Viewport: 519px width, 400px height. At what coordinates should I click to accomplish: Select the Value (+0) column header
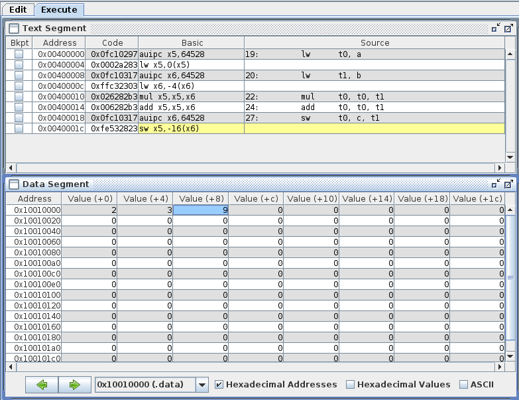tap(89, 199)
